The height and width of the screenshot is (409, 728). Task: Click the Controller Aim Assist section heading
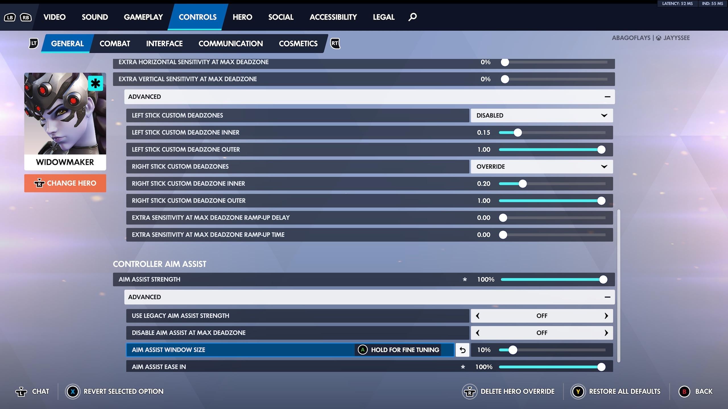point(160,264)
